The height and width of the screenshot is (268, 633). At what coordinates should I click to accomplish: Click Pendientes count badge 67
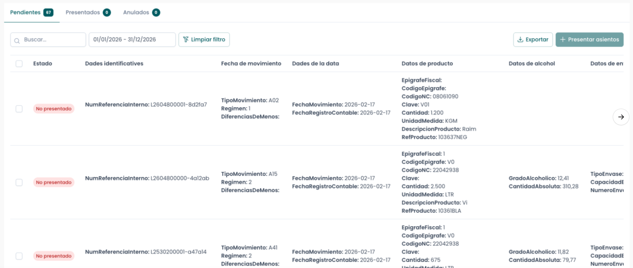(x=48, y=13)
